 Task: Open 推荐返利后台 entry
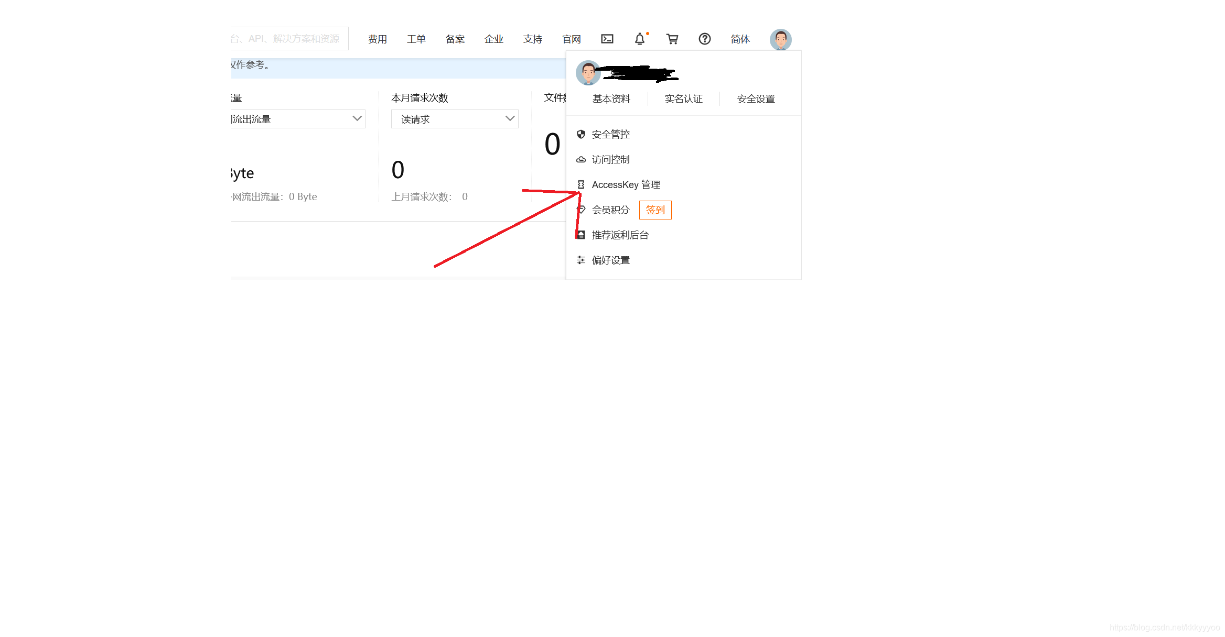click(x=620, y=235)
